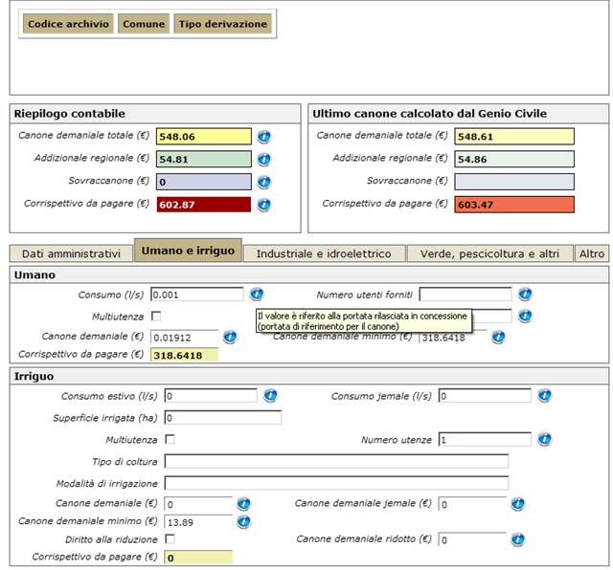This screenshot has width=613, height=570.
Task: Click Genio Civile Canone demaniale totale 548.61 field
Action: point(514,136)
